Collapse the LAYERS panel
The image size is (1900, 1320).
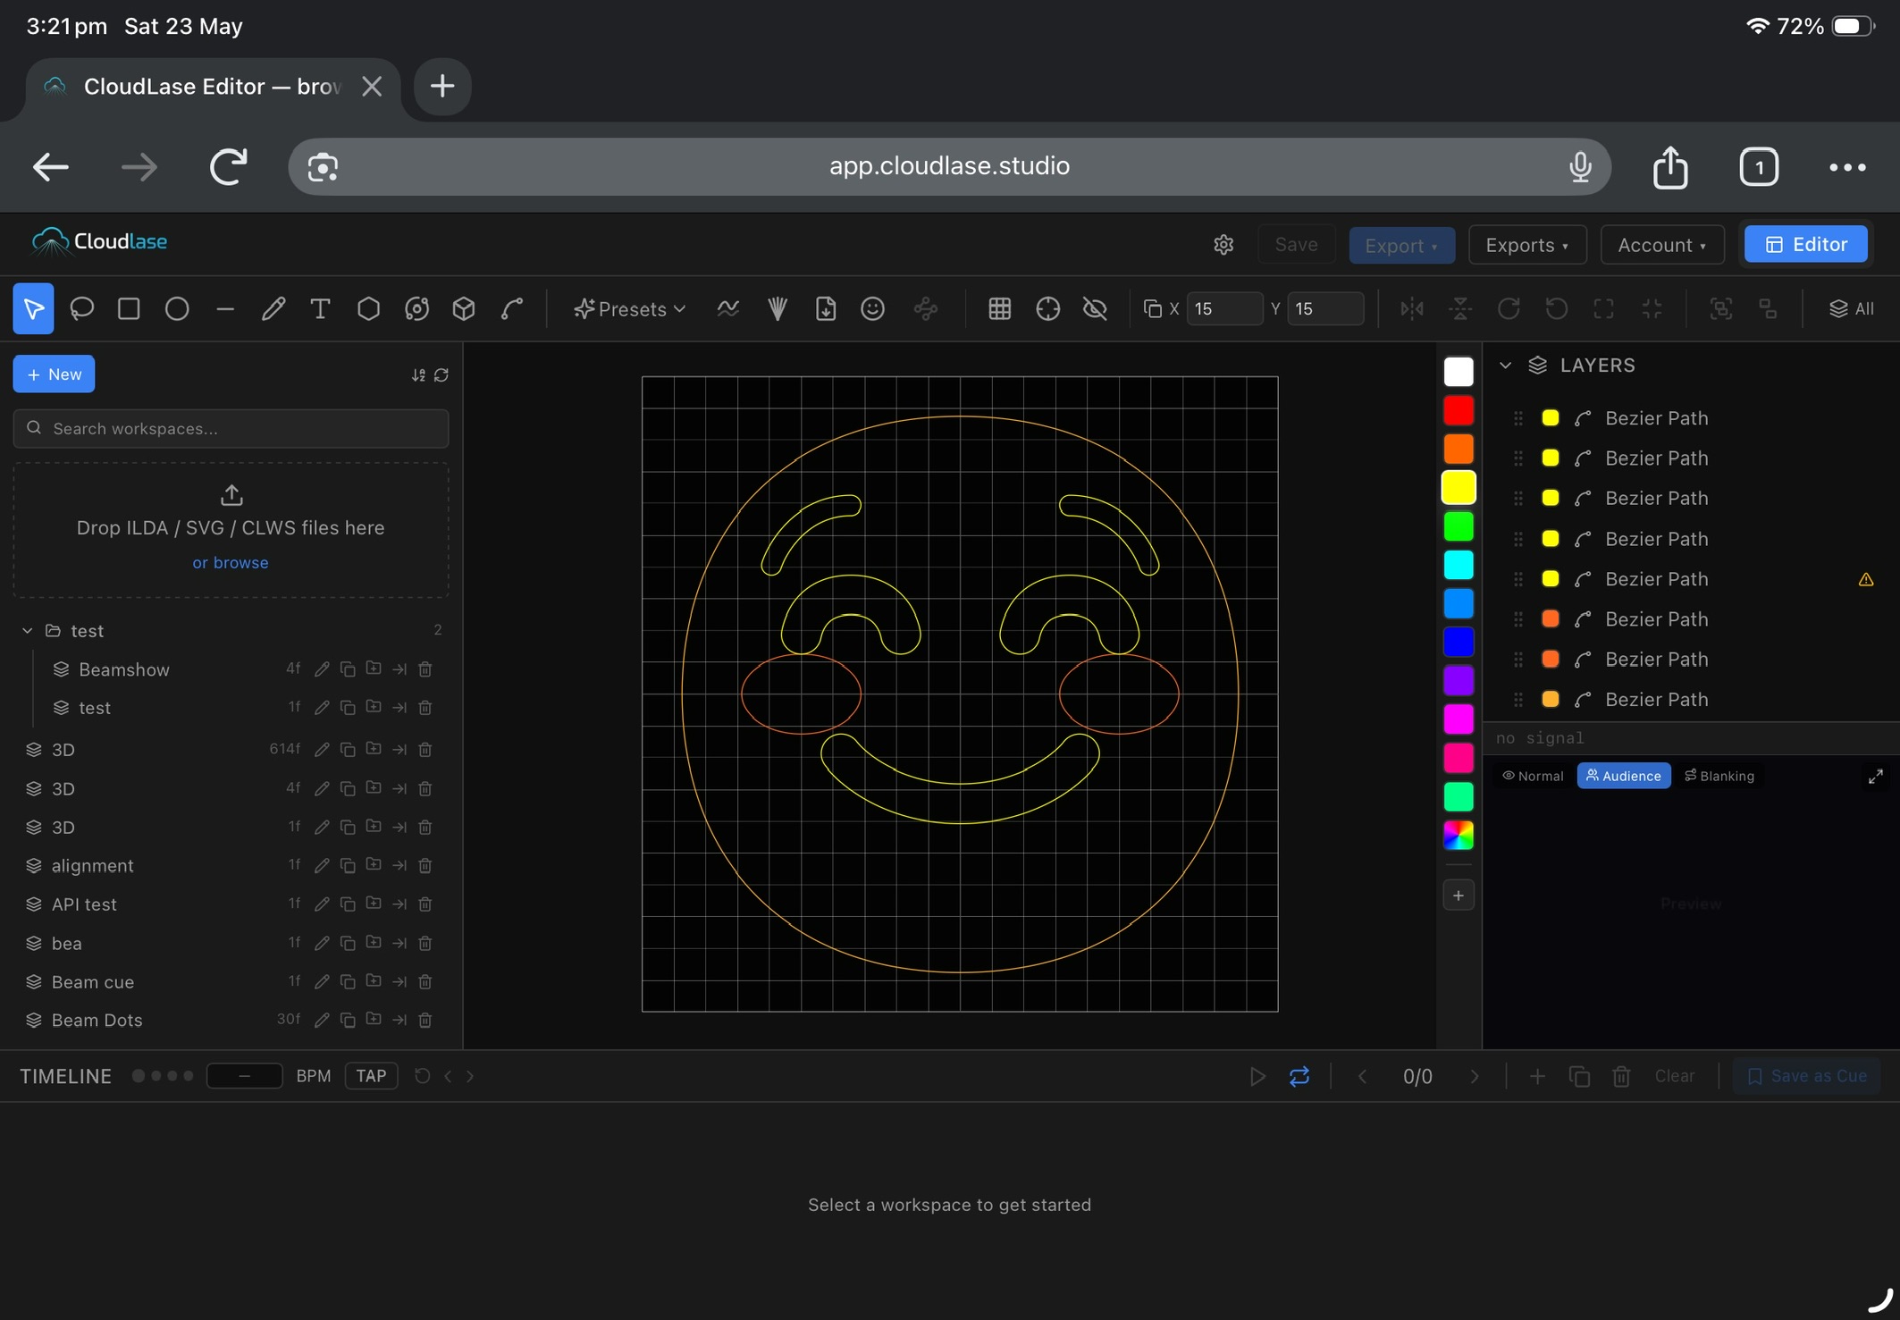pyautogui.click(x=1506, y=366)
